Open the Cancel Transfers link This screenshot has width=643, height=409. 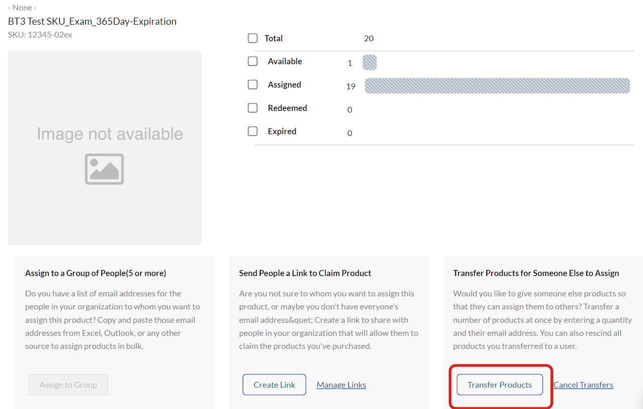pos(583,385)
